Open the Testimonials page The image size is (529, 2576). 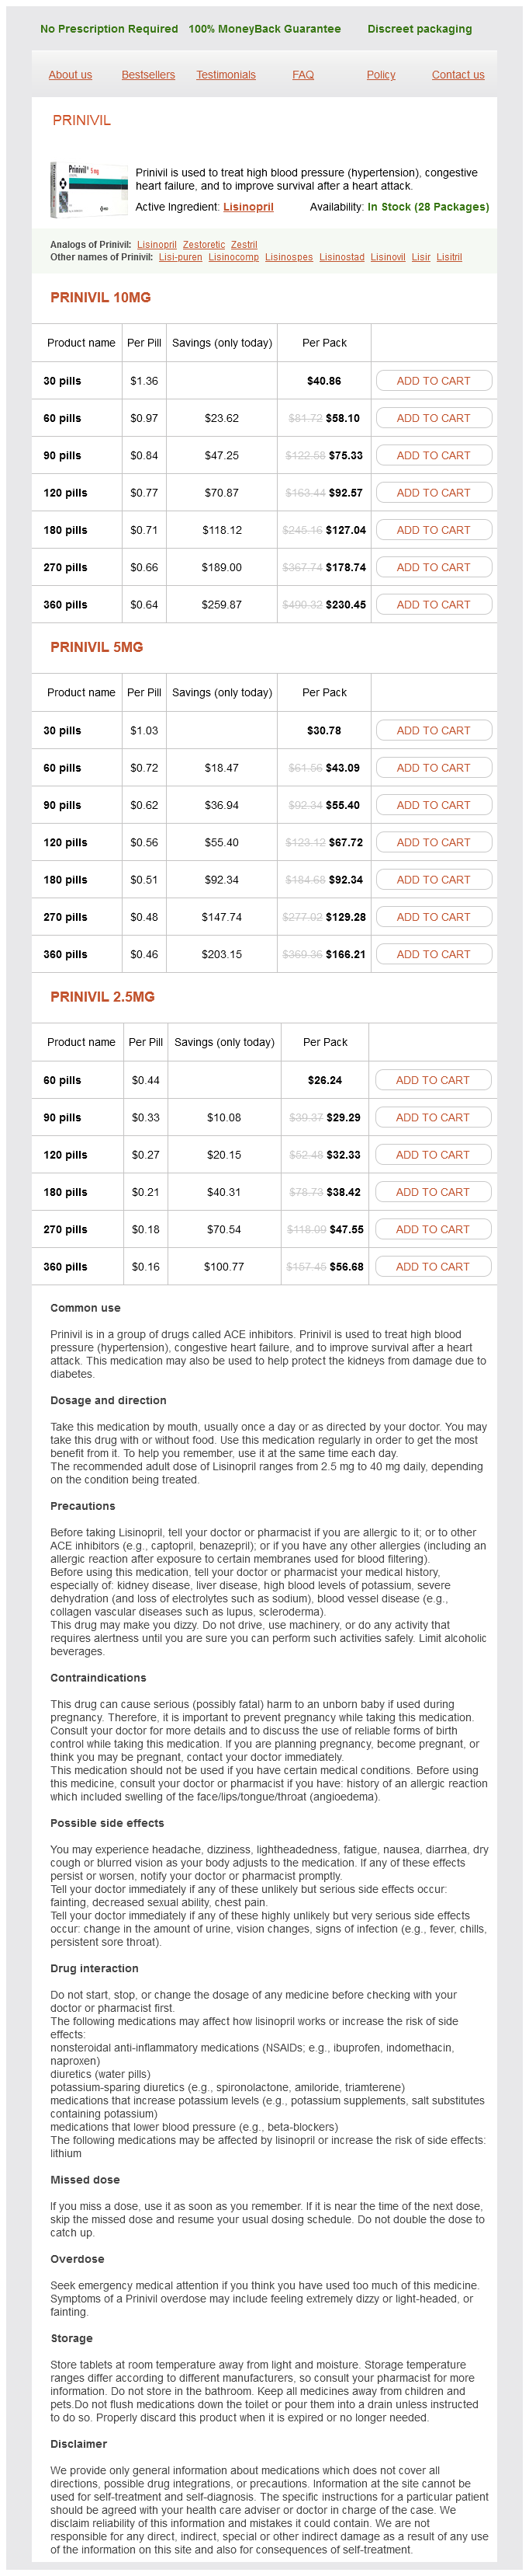click(x=226, y=75)
